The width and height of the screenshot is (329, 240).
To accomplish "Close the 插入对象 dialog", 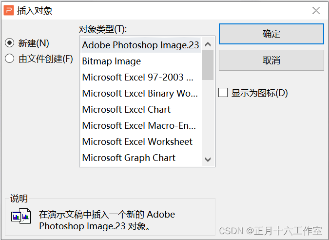I will pos(316,10).
